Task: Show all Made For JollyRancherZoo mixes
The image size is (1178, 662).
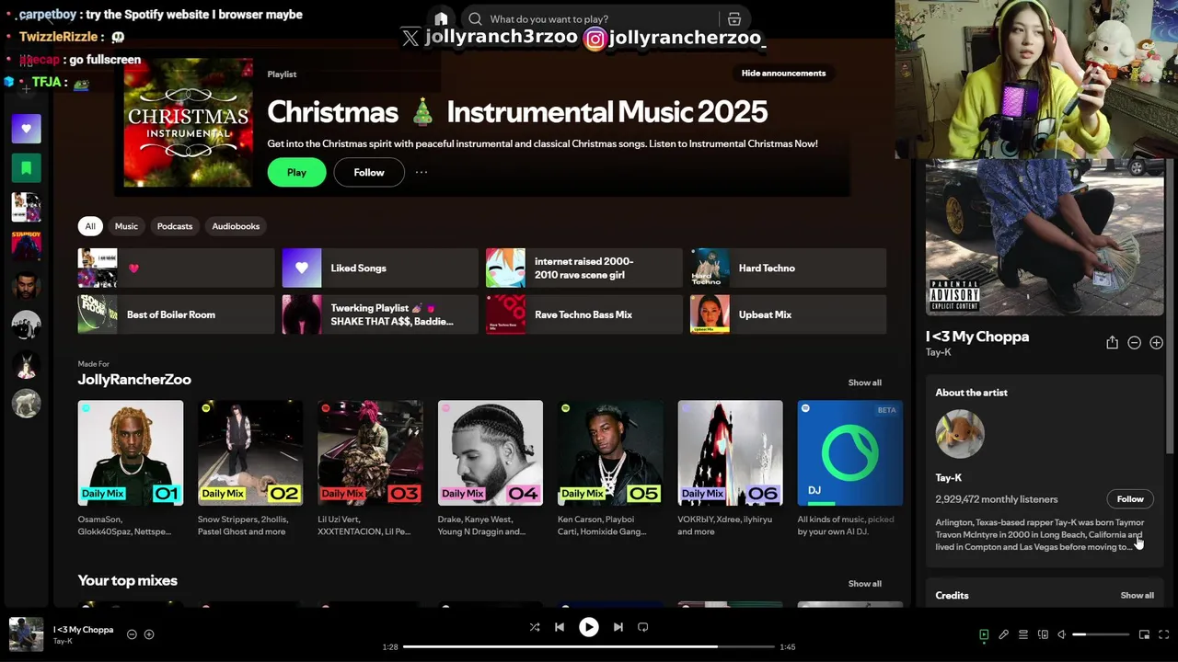Action: click(864, 382)
